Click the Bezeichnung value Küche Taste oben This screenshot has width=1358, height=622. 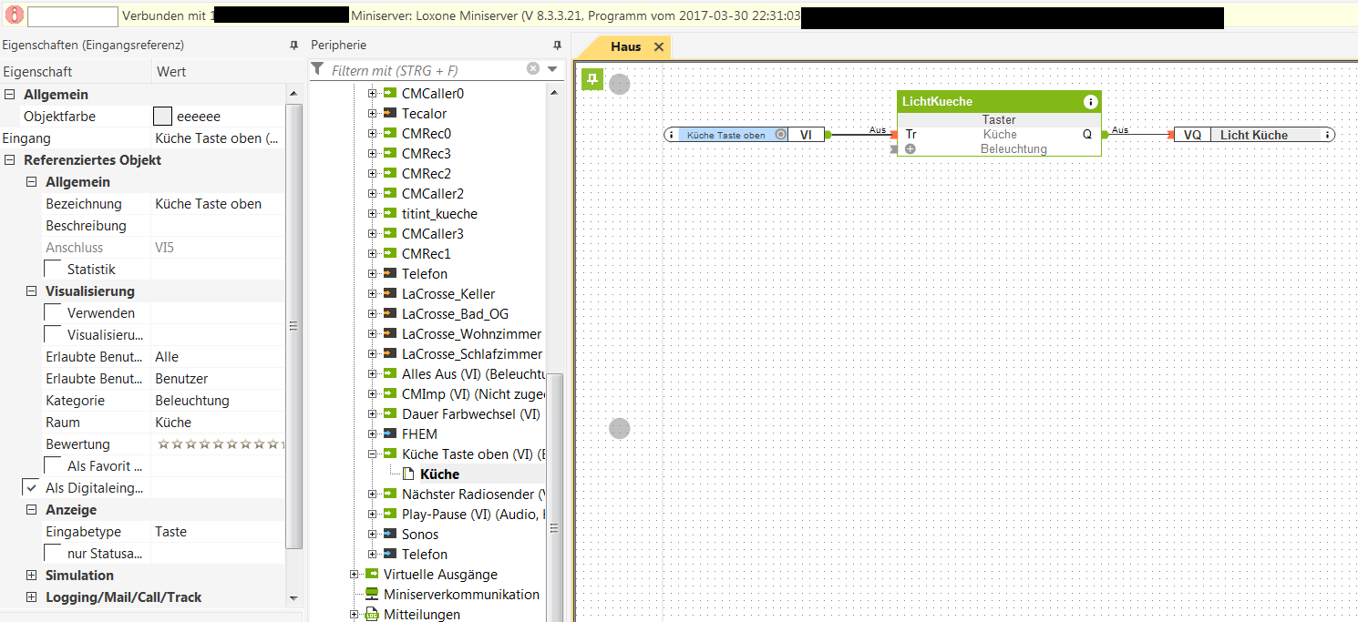(x=209, y=204)
